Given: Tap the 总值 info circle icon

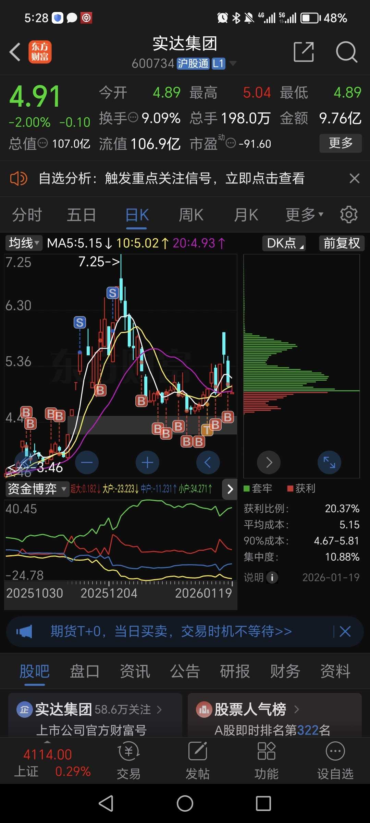Looking at the screenshot, I should click(42, 143).
